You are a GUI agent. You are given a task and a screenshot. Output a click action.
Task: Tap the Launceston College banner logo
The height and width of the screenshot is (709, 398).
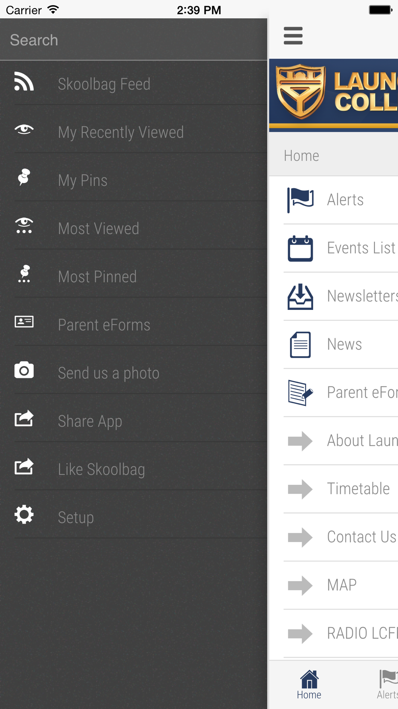pos(334,95)
